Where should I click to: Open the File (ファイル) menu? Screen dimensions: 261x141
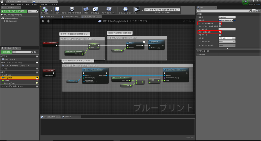point(5,5)
